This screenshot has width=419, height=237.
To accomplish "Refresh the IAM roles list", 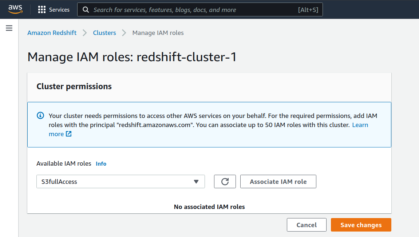I will pyautogui.click(x=225, y=182).
